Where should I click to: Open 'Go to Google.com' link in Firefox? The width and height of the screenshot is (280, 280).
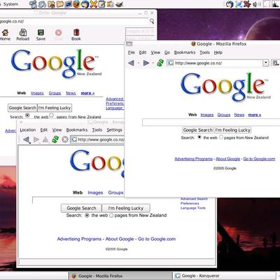[x=259, y=159]
